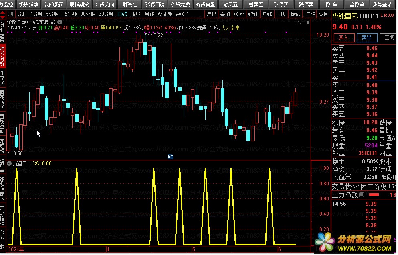Switch to 月线 monthly period
The image size is (398, 255).
pos(149,14)
